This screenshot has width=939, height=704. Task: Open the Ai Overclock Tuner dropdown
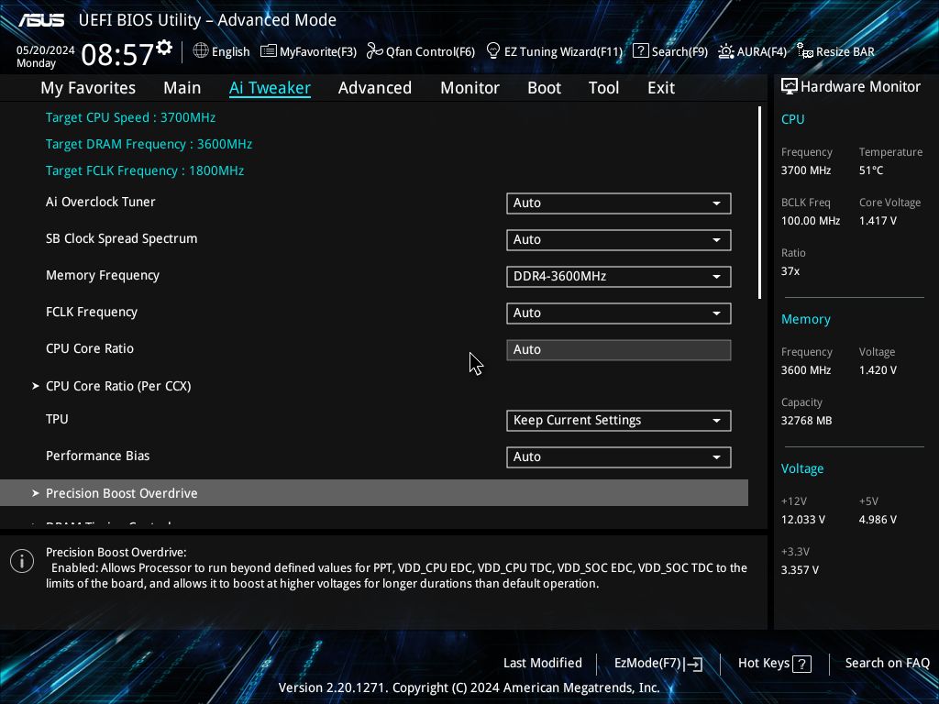tap(619, 203)
